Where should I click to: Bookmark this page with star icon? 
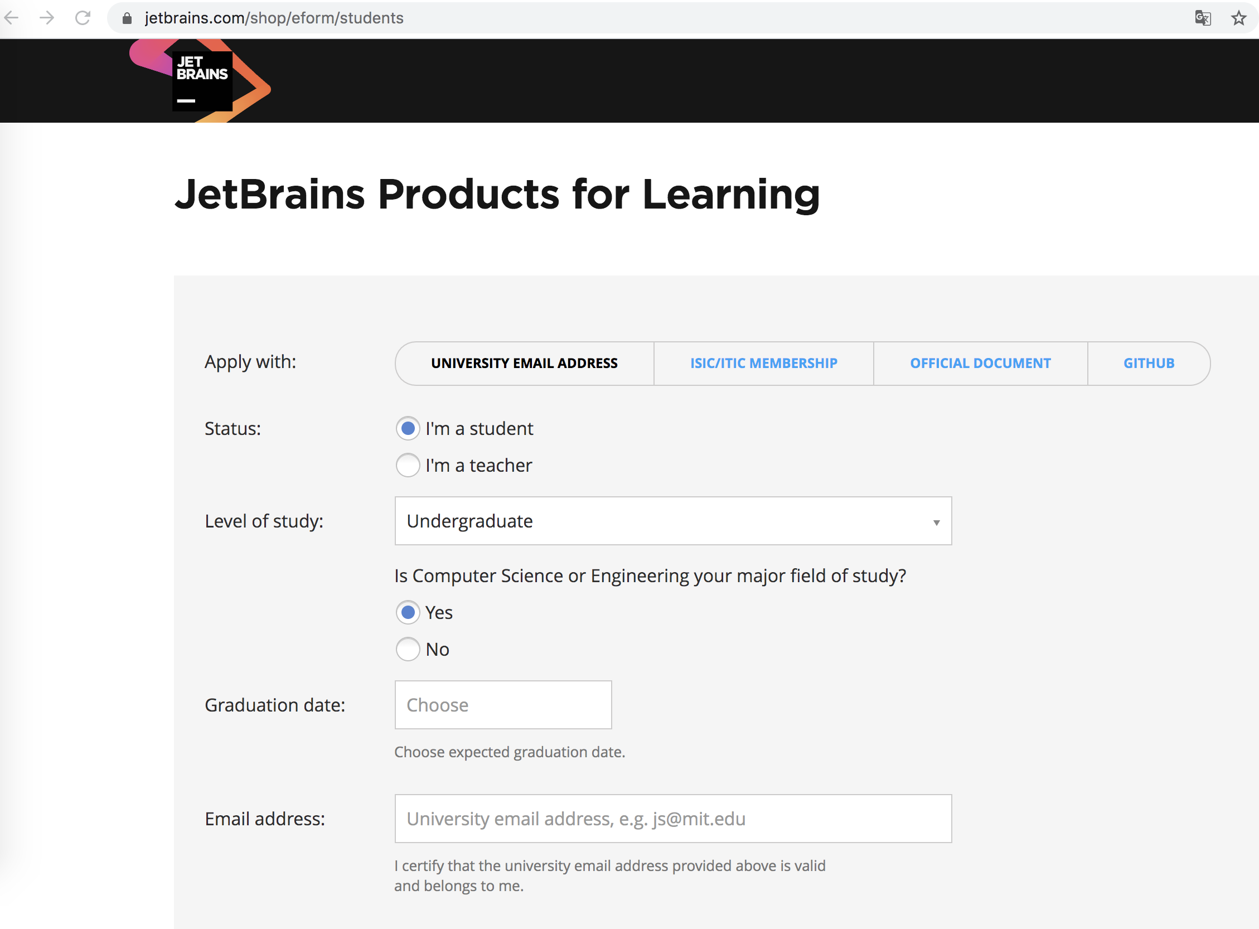1239,18
